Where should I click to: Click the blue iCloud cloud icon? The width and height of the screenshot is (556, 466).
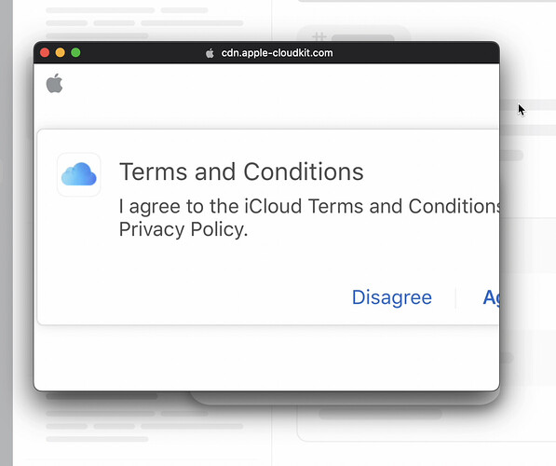79,174
